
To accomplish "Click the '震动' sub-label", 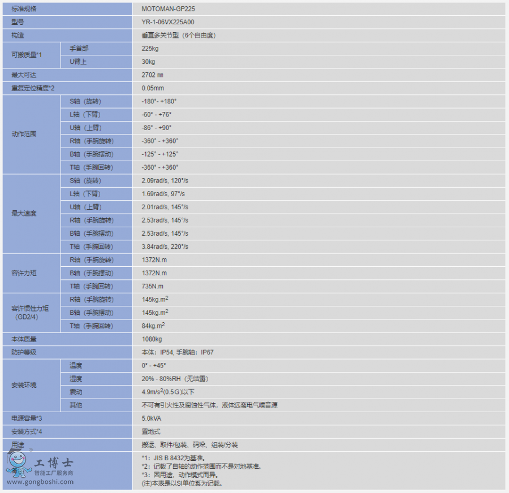I will (x=76, y=392).
